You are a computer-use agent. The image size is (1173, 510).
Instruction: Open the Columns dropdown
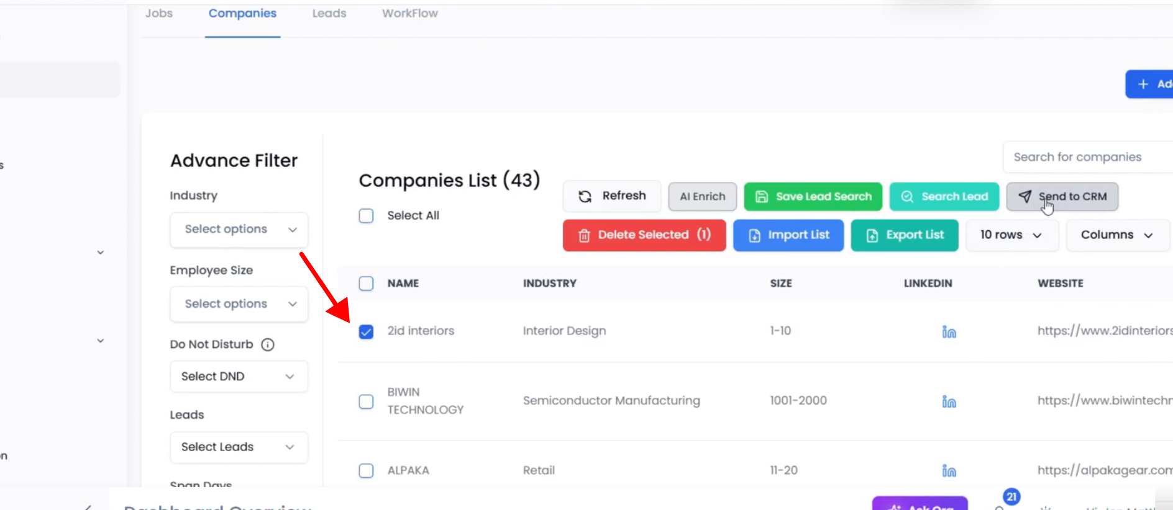(x=1116, y=235)
